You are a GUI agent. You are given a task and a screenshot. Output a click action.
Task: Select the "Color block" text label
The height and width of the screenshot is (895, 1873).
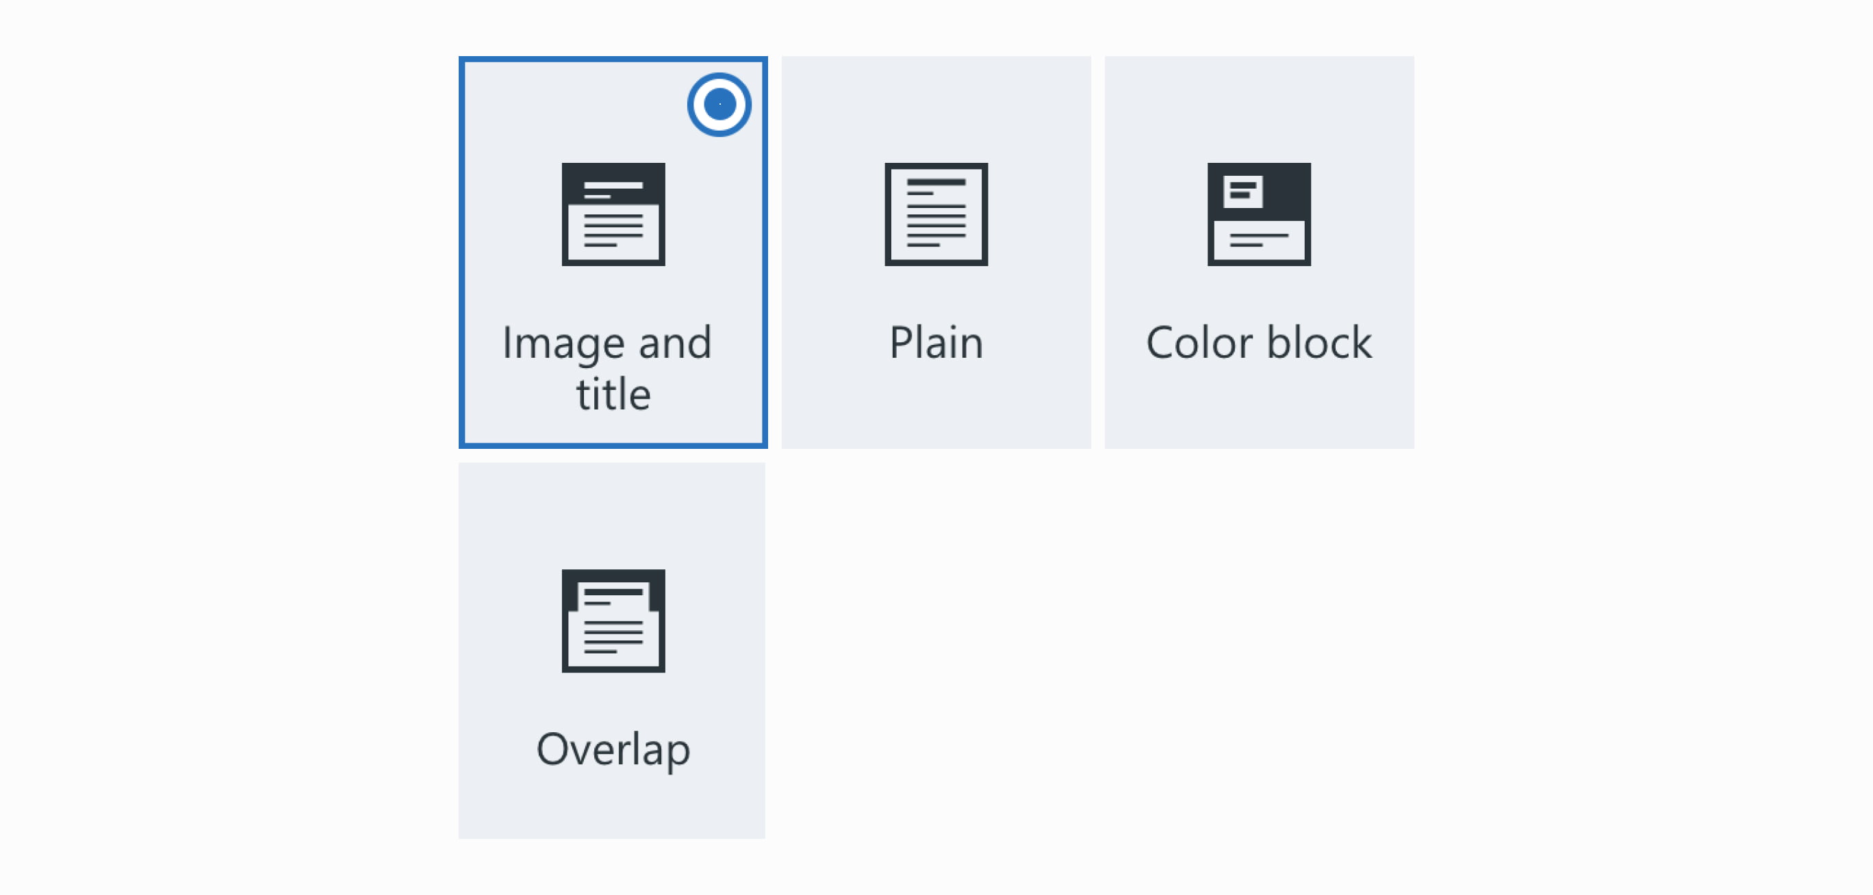pyautogui.click(x=1259, y=342)
